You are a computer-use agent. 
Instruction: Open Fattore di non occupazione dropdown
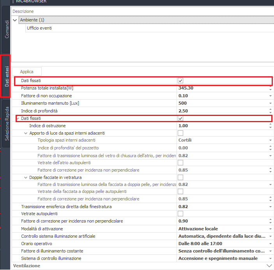tap(270, 96)
